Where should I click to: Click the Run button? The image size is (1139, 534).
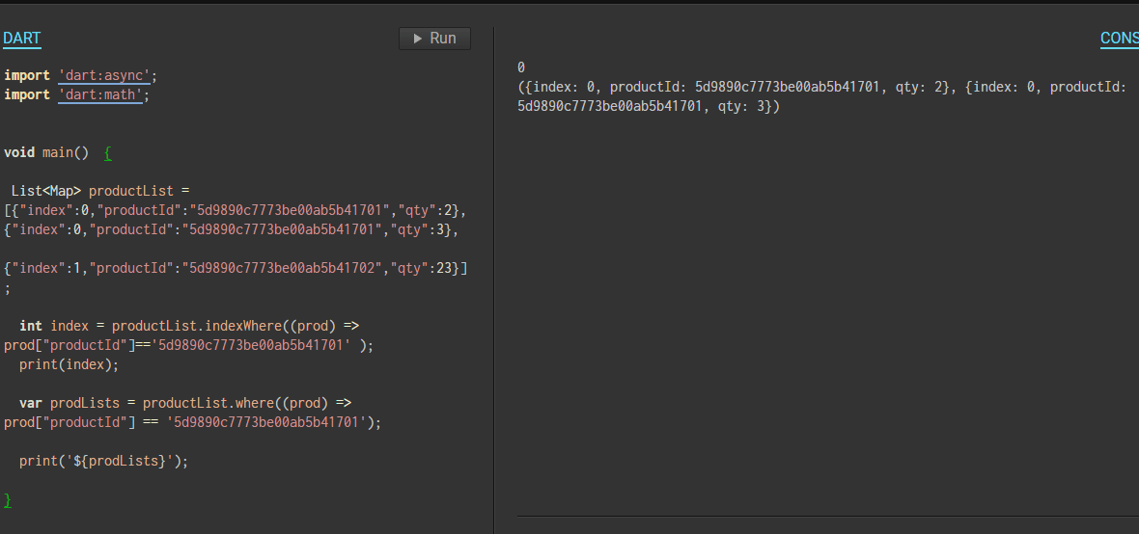[434, 39]
